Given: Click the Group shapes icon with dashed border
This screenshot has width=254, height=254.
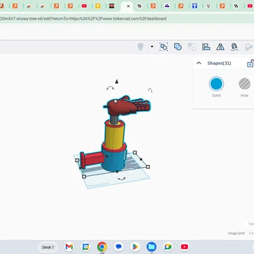Looking at the screenshot, I should click(x=164, y=47).
